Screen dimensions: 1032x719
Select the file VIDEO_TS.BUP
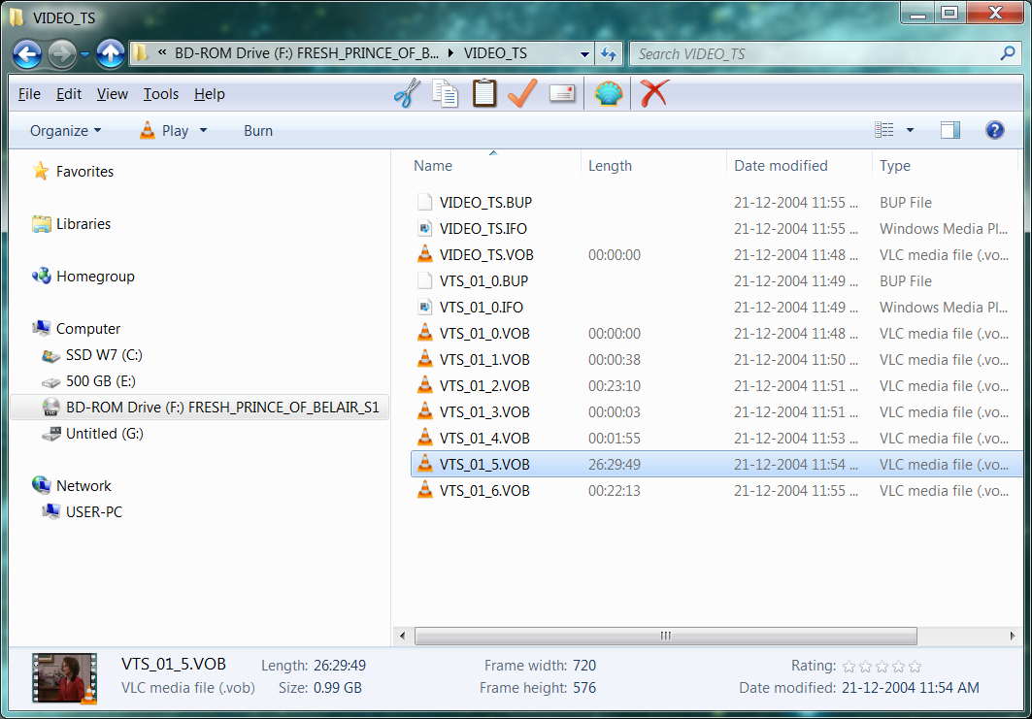point(485,203)
